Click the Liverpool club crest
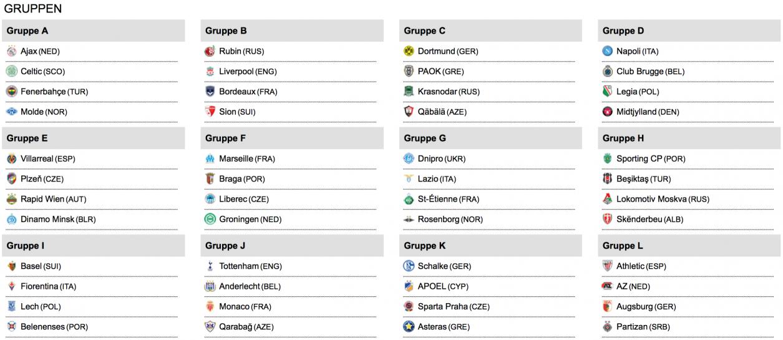The height and width of the screenshot is (340, 783). 210,72
